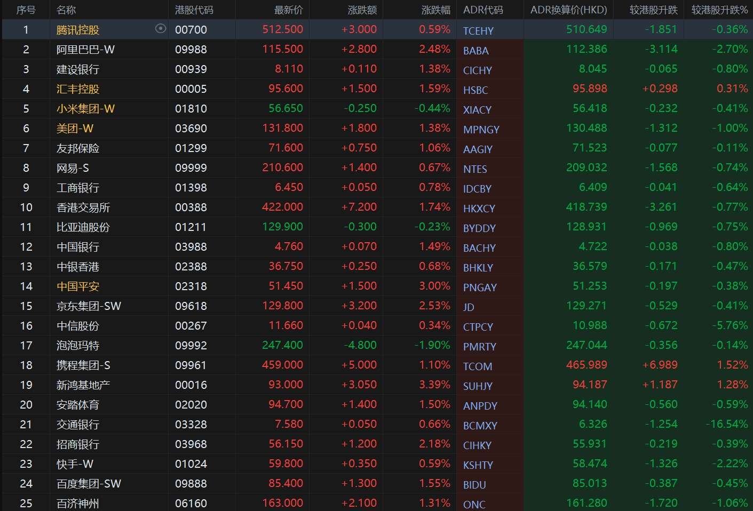The image size is (753, 511).
Task: Click the ADR code BYDDY
Action: (479, 228)
